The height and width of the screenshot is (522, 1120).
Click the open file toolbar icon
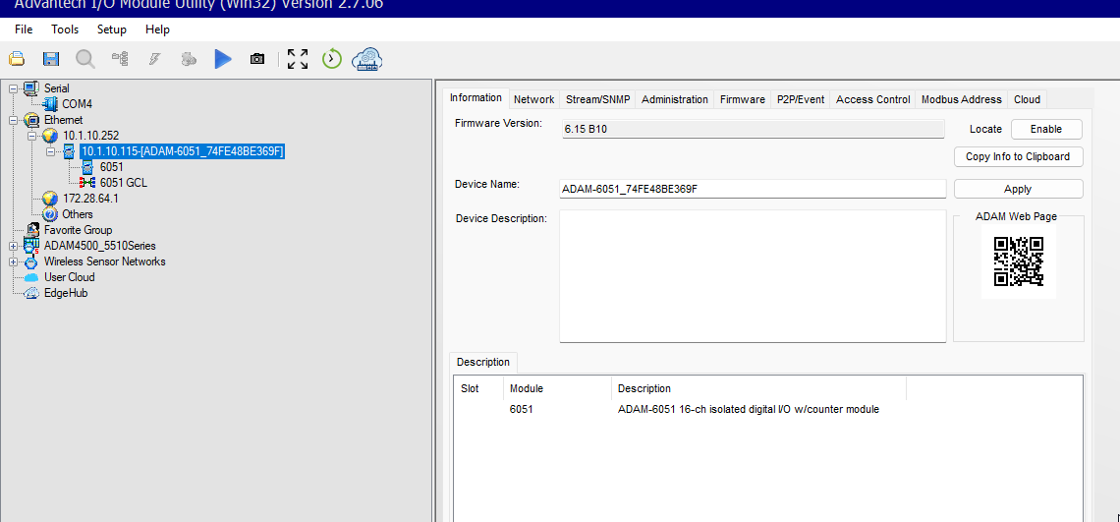17,59
